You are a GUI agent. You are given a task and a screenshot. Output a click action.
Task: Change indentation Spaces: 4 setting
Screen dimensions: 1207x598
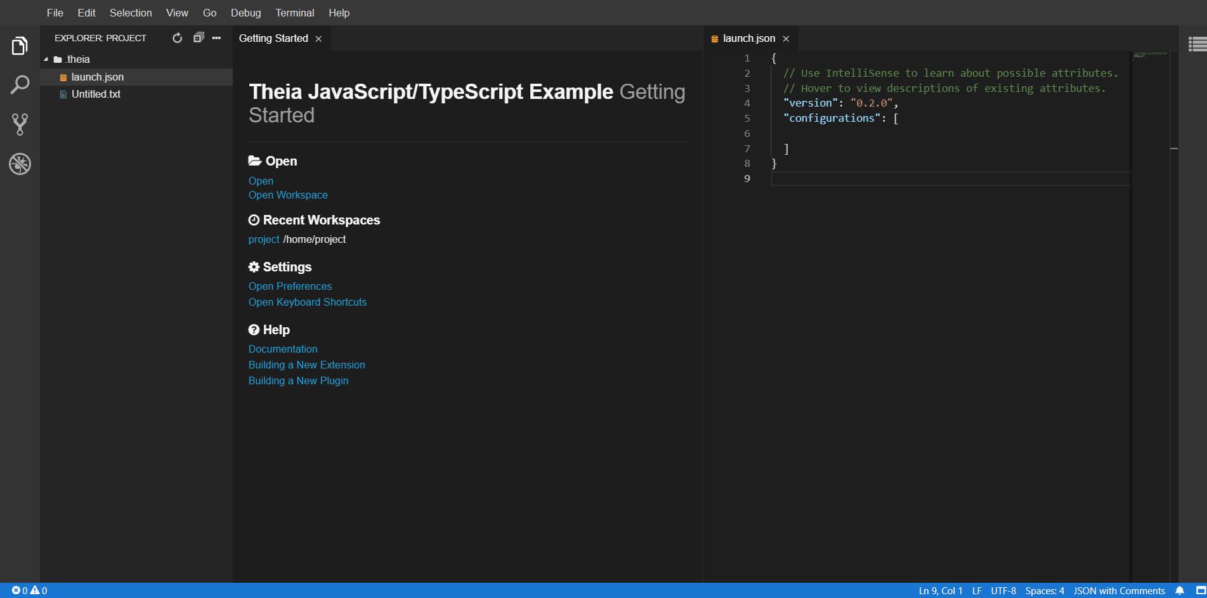tap(1044, 590)
